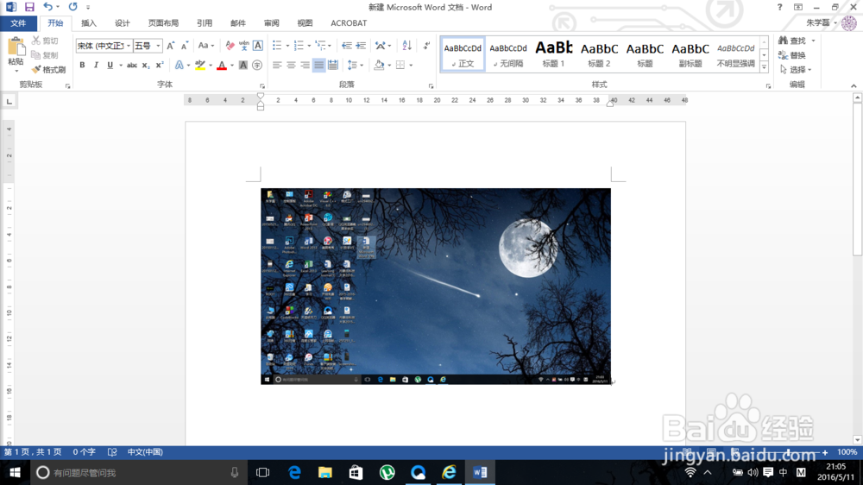Open the font name dropdown
The image size is (863, 485).
(x=129, y=46)
